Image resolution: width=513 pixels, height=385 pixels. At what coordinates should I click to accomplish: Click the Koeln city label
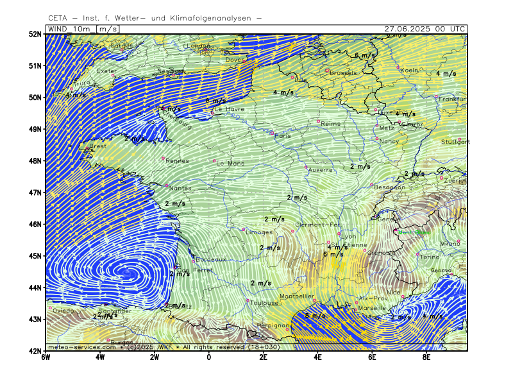tap(409, 71)
